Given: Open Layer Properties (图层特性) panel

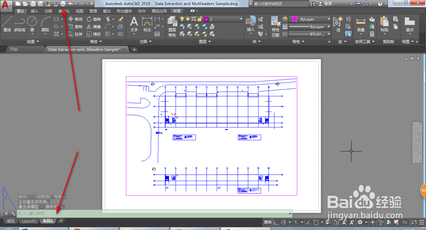Looking at the screenshot, I should point(172,26).
